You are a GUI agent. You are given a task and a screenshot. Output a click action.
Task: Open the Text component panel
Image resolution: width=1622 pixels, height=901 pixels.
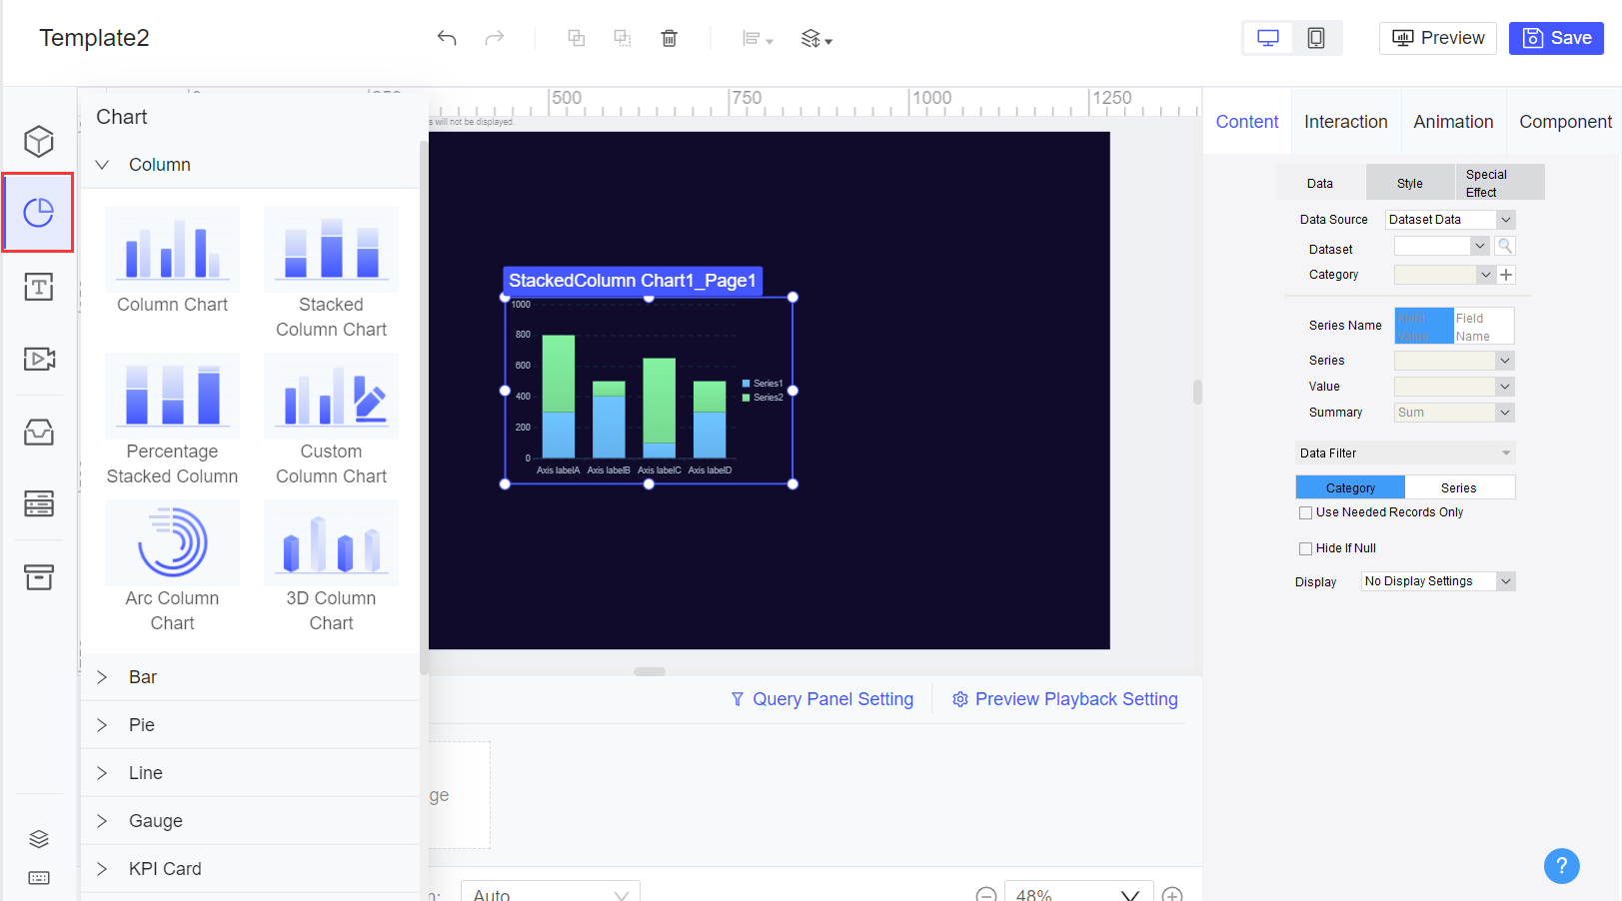pyautogui.click(x=38, y=287)
